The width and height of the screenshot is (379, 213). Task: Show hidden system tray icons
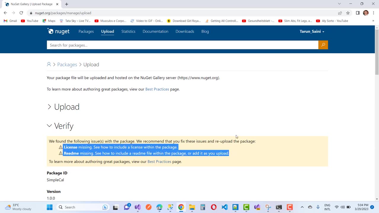302,207
